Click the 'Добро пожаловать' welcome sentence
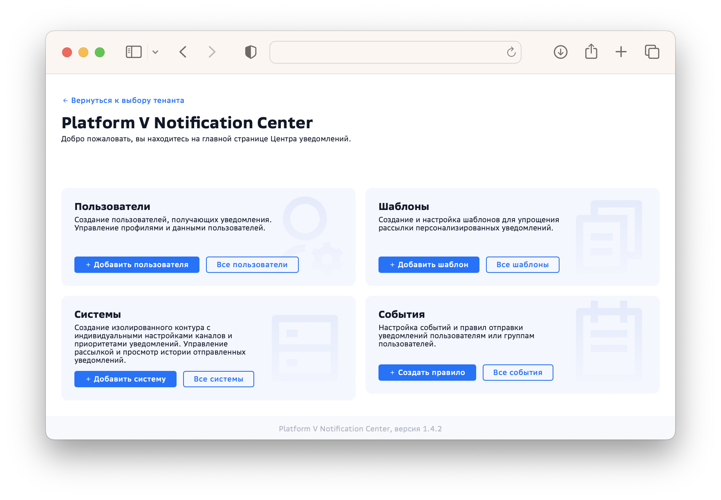721x500 pixels. pos(206,139)
